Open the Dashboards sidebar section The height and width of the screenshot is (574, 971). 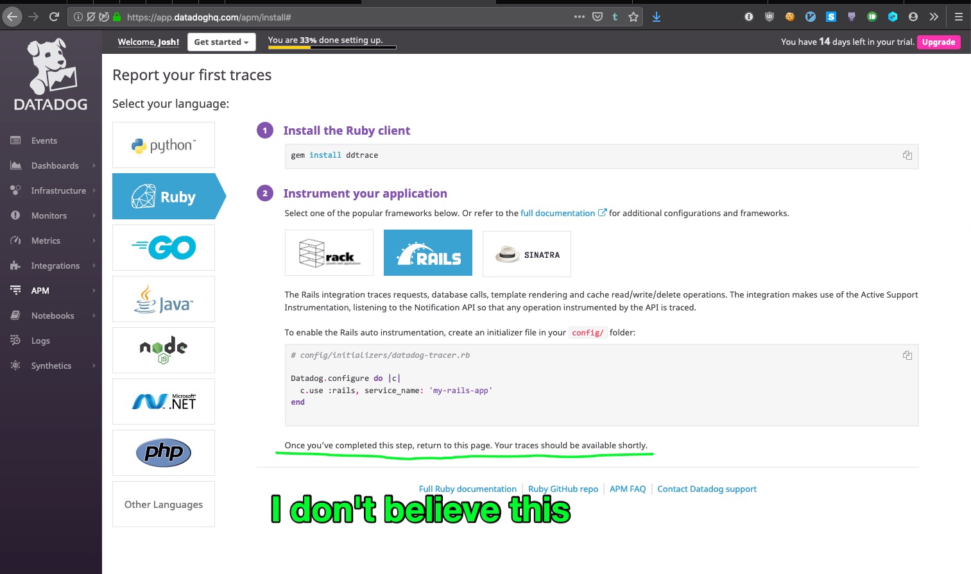pos(55,165)
